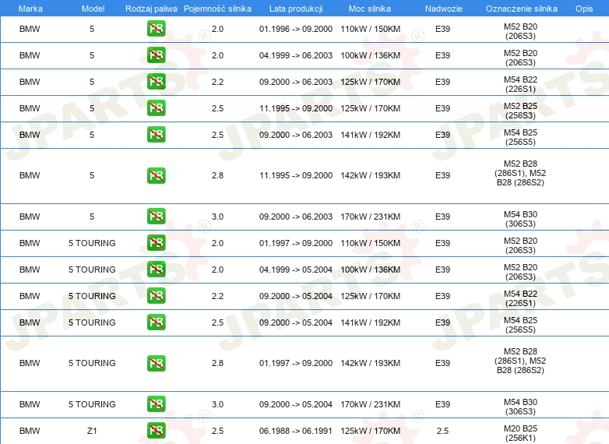The height and width of the screenshot is (444, 609).
Task: Click the date range 06.1988 -> 06.1991
Action: point(296,431)
